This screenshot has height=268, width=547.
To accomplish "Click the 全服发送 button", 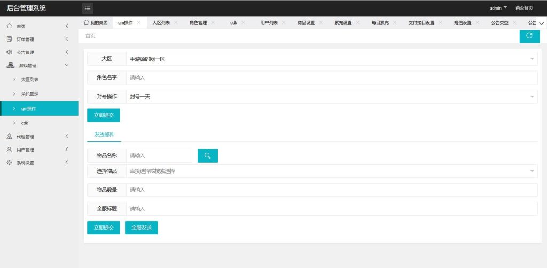I will click(x=142, y=227).
